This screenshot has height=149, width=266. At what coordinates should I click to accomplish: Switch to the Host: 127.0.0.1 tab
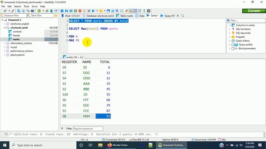click(x=71, y=16)
